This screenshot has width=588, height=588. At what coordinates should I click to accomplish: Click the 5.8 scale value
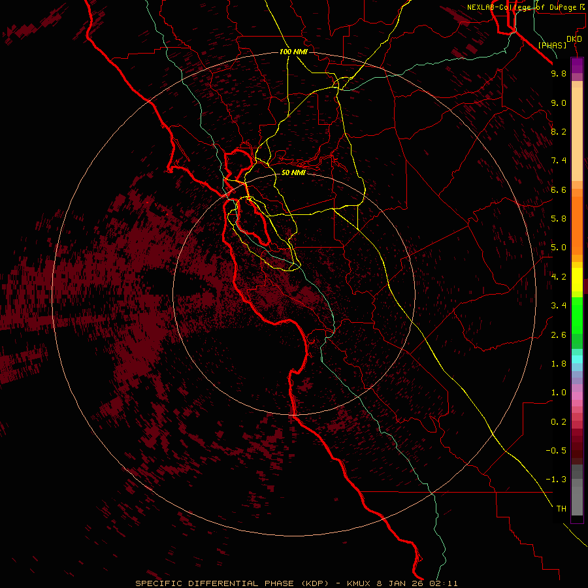point(559,218)
